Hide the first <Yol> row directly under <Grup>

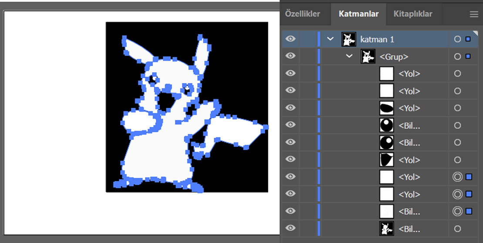click(x=290, y=73)
